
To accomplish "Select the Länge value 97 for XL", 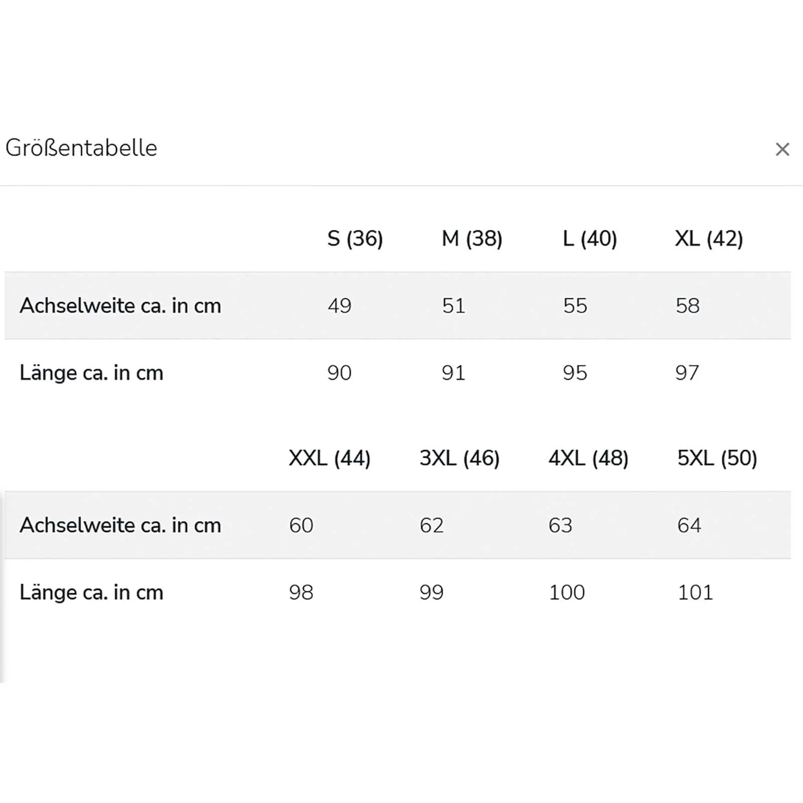I will pyautogui.click(x=687, y=373).
